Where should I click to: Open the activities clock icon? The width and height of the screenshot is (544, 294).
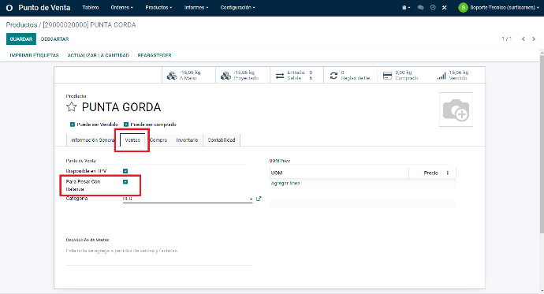click(433, 8)
